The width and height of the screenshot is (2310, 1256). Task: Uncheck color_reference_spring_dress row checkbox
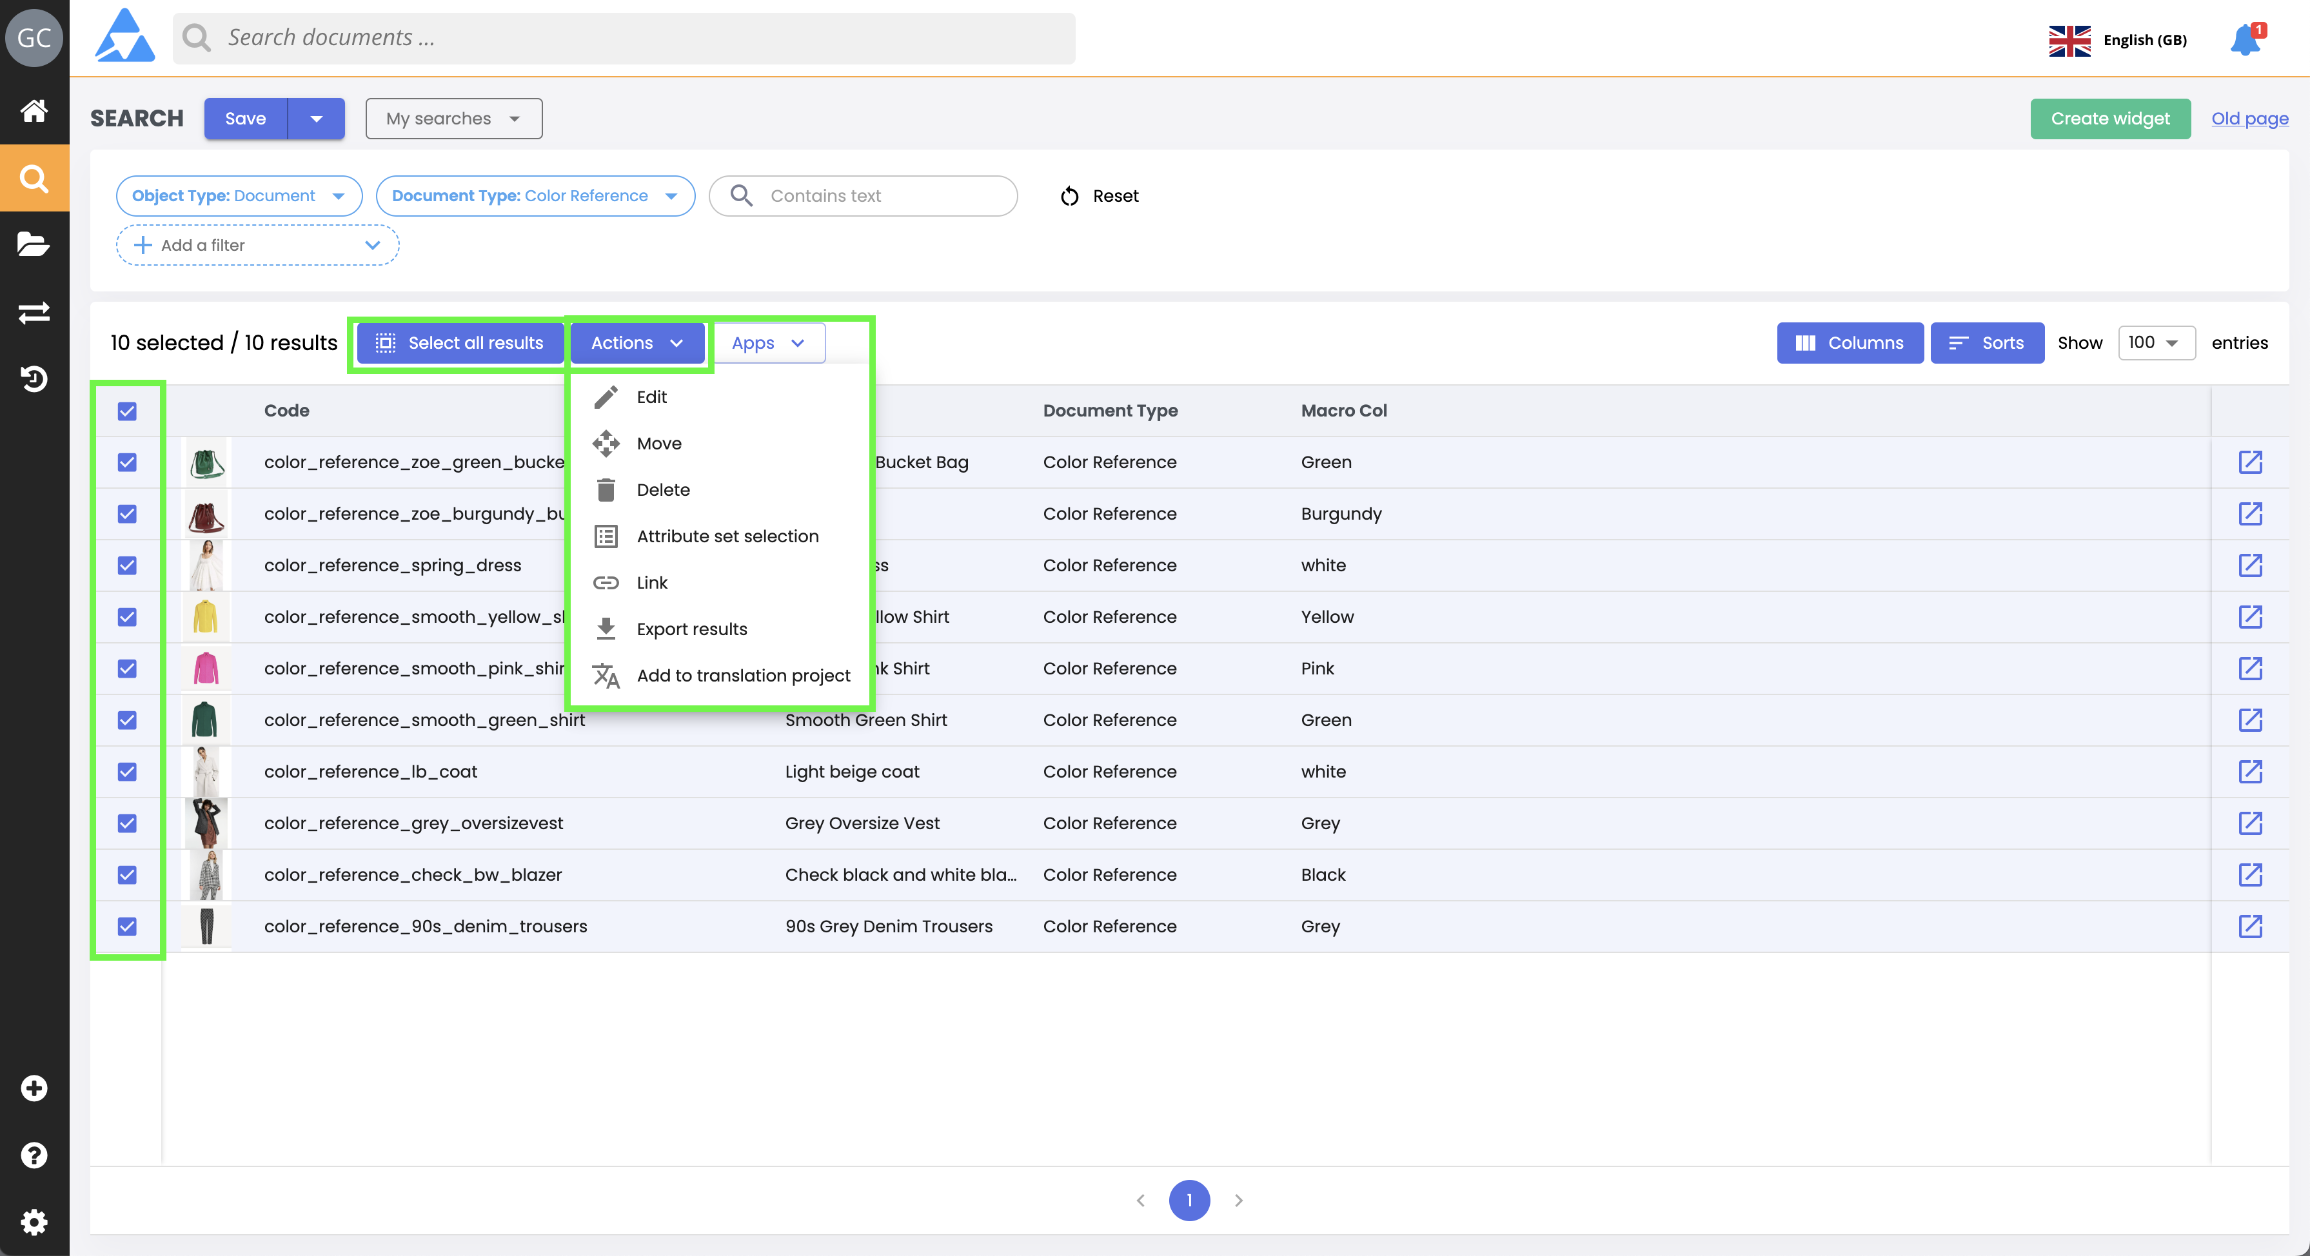click(x=127, y=565)
